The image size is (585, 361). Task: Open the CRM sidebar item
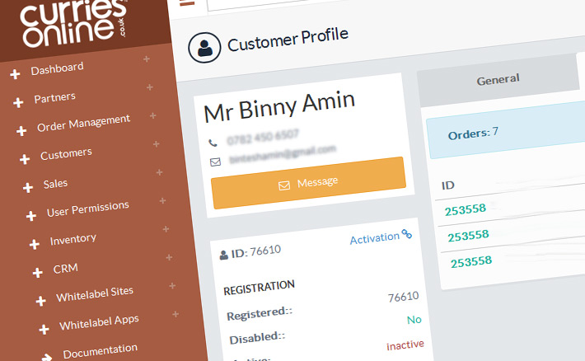[x=65, y=269]
